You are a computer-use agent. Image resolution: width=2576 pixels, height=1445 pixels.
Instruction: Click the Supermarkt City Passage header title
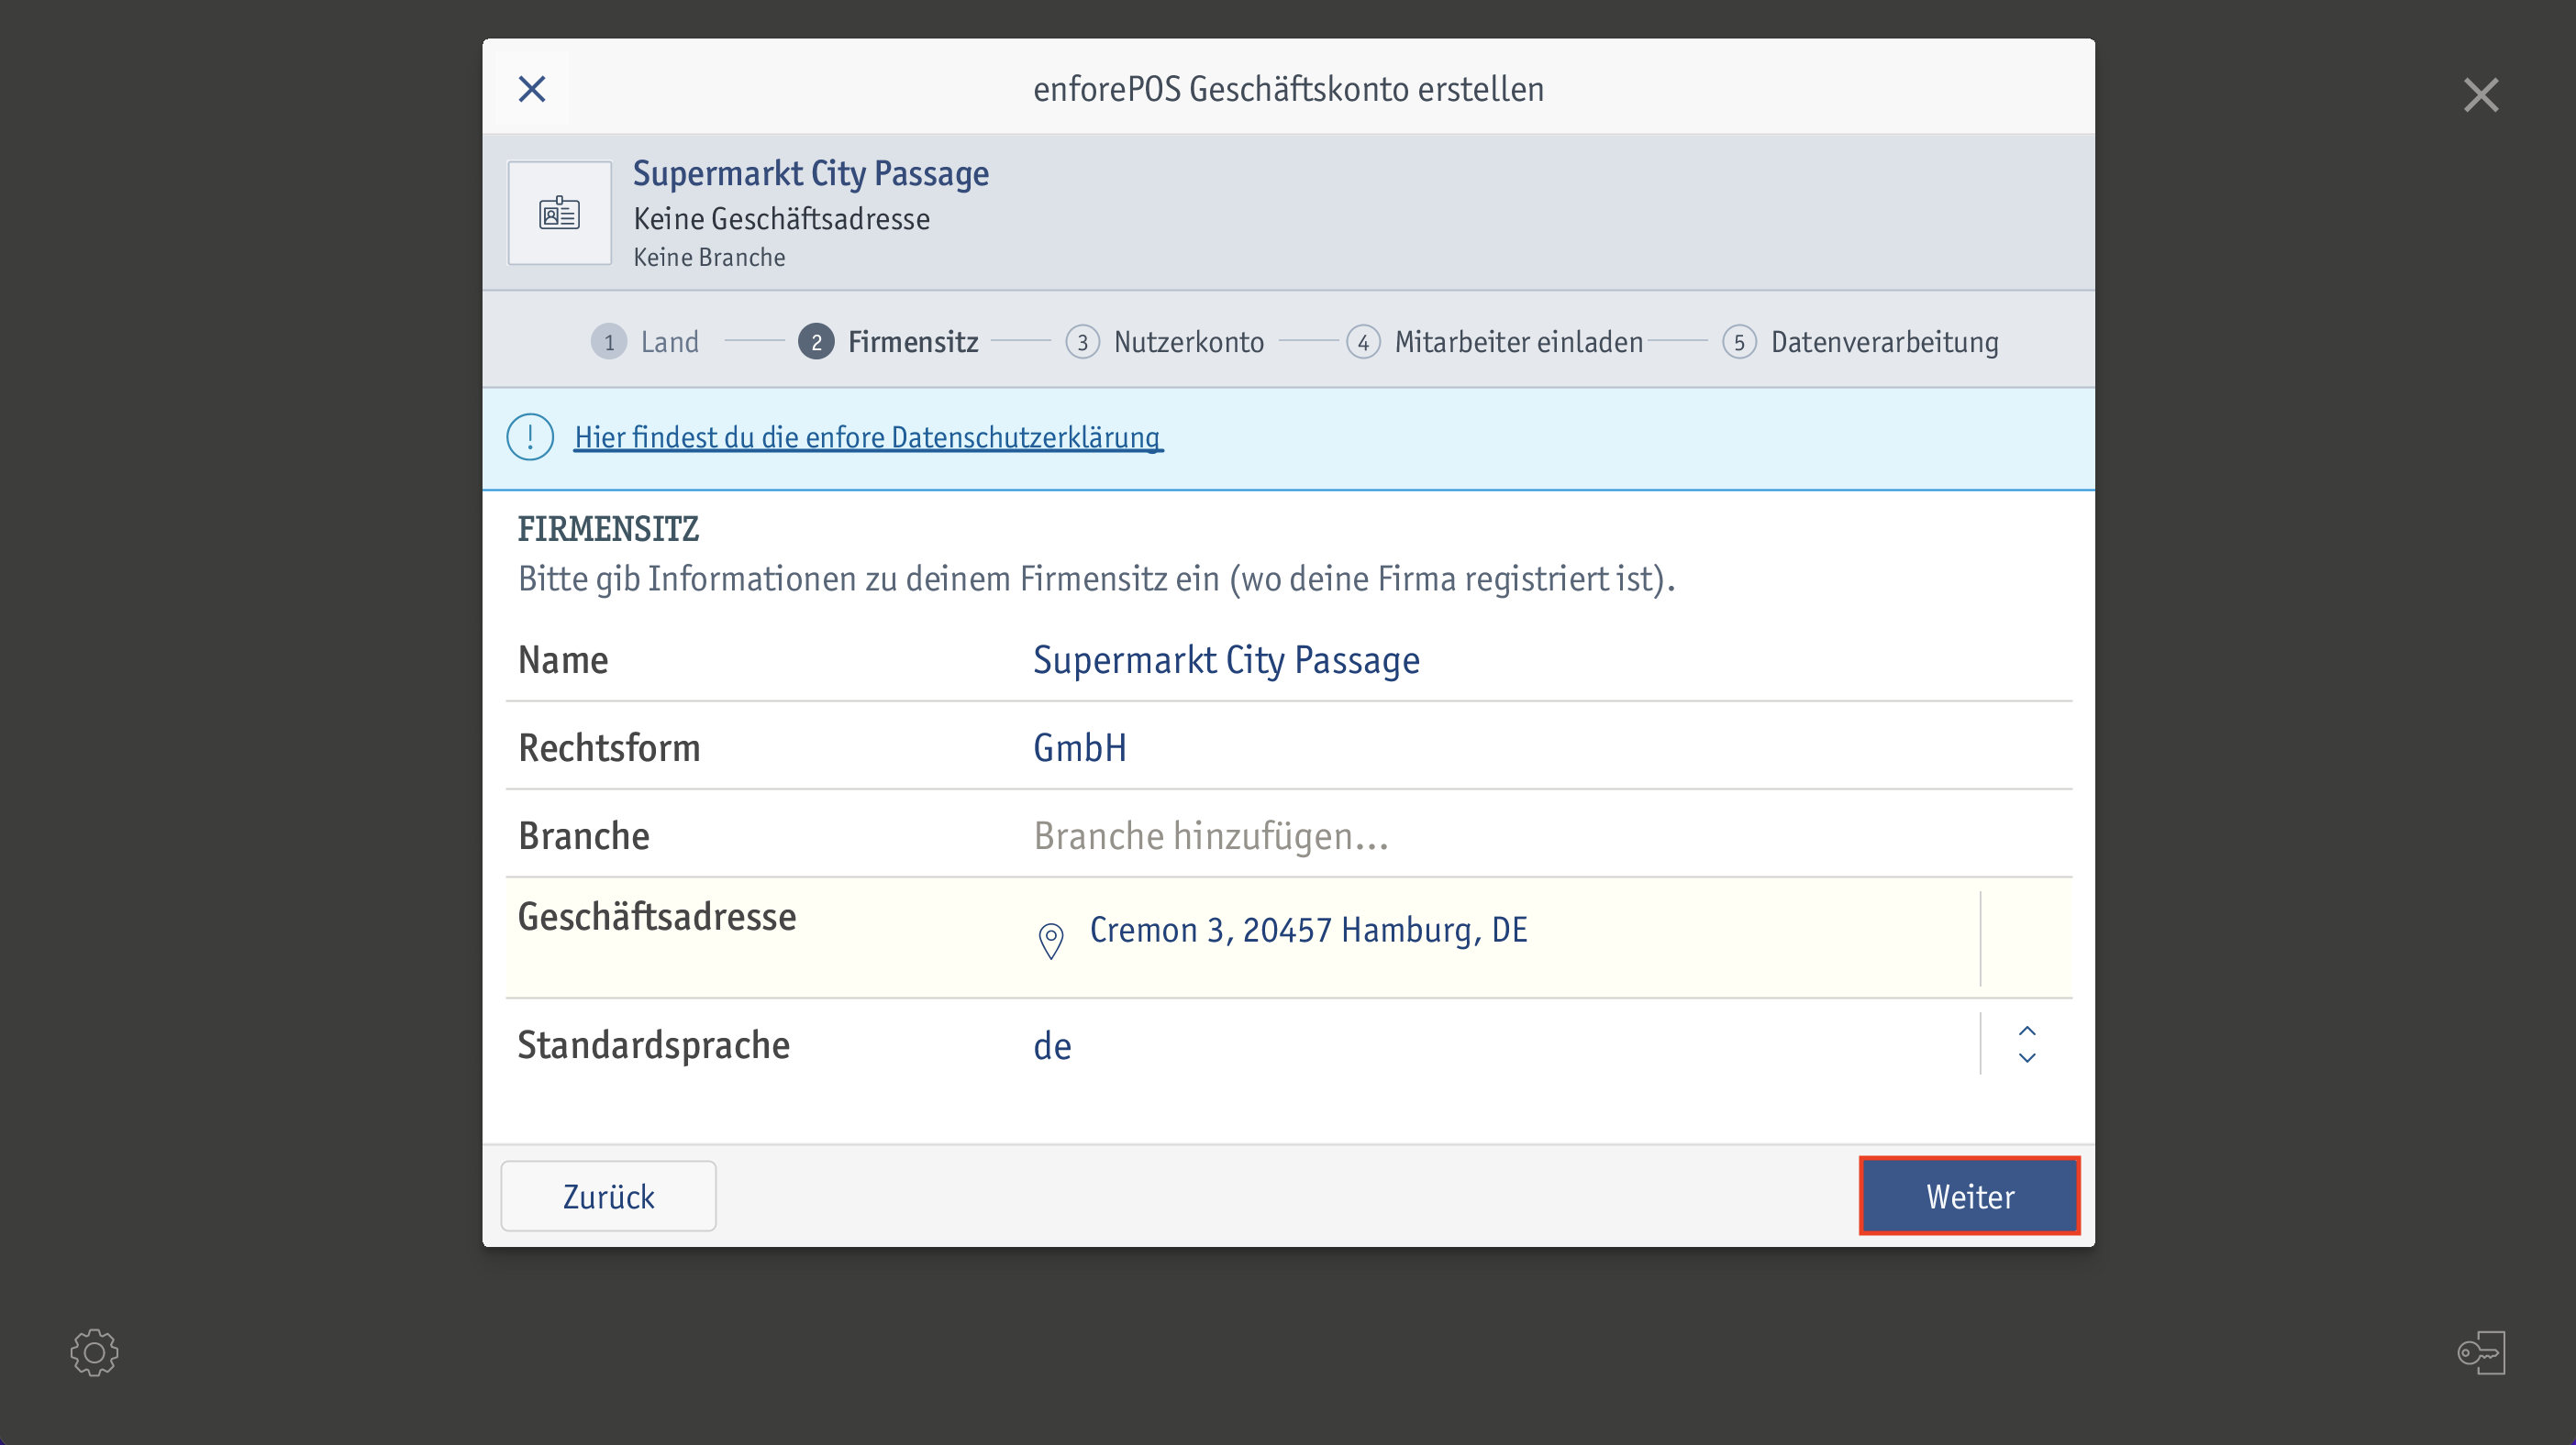[x=811, y=173]
